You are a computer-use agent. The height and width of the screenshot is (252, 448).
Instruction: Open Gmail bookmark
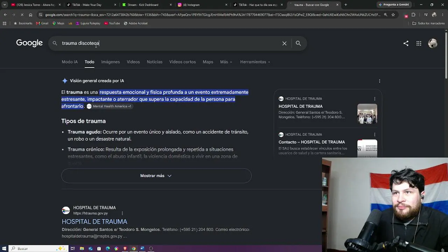coord(42,23)
